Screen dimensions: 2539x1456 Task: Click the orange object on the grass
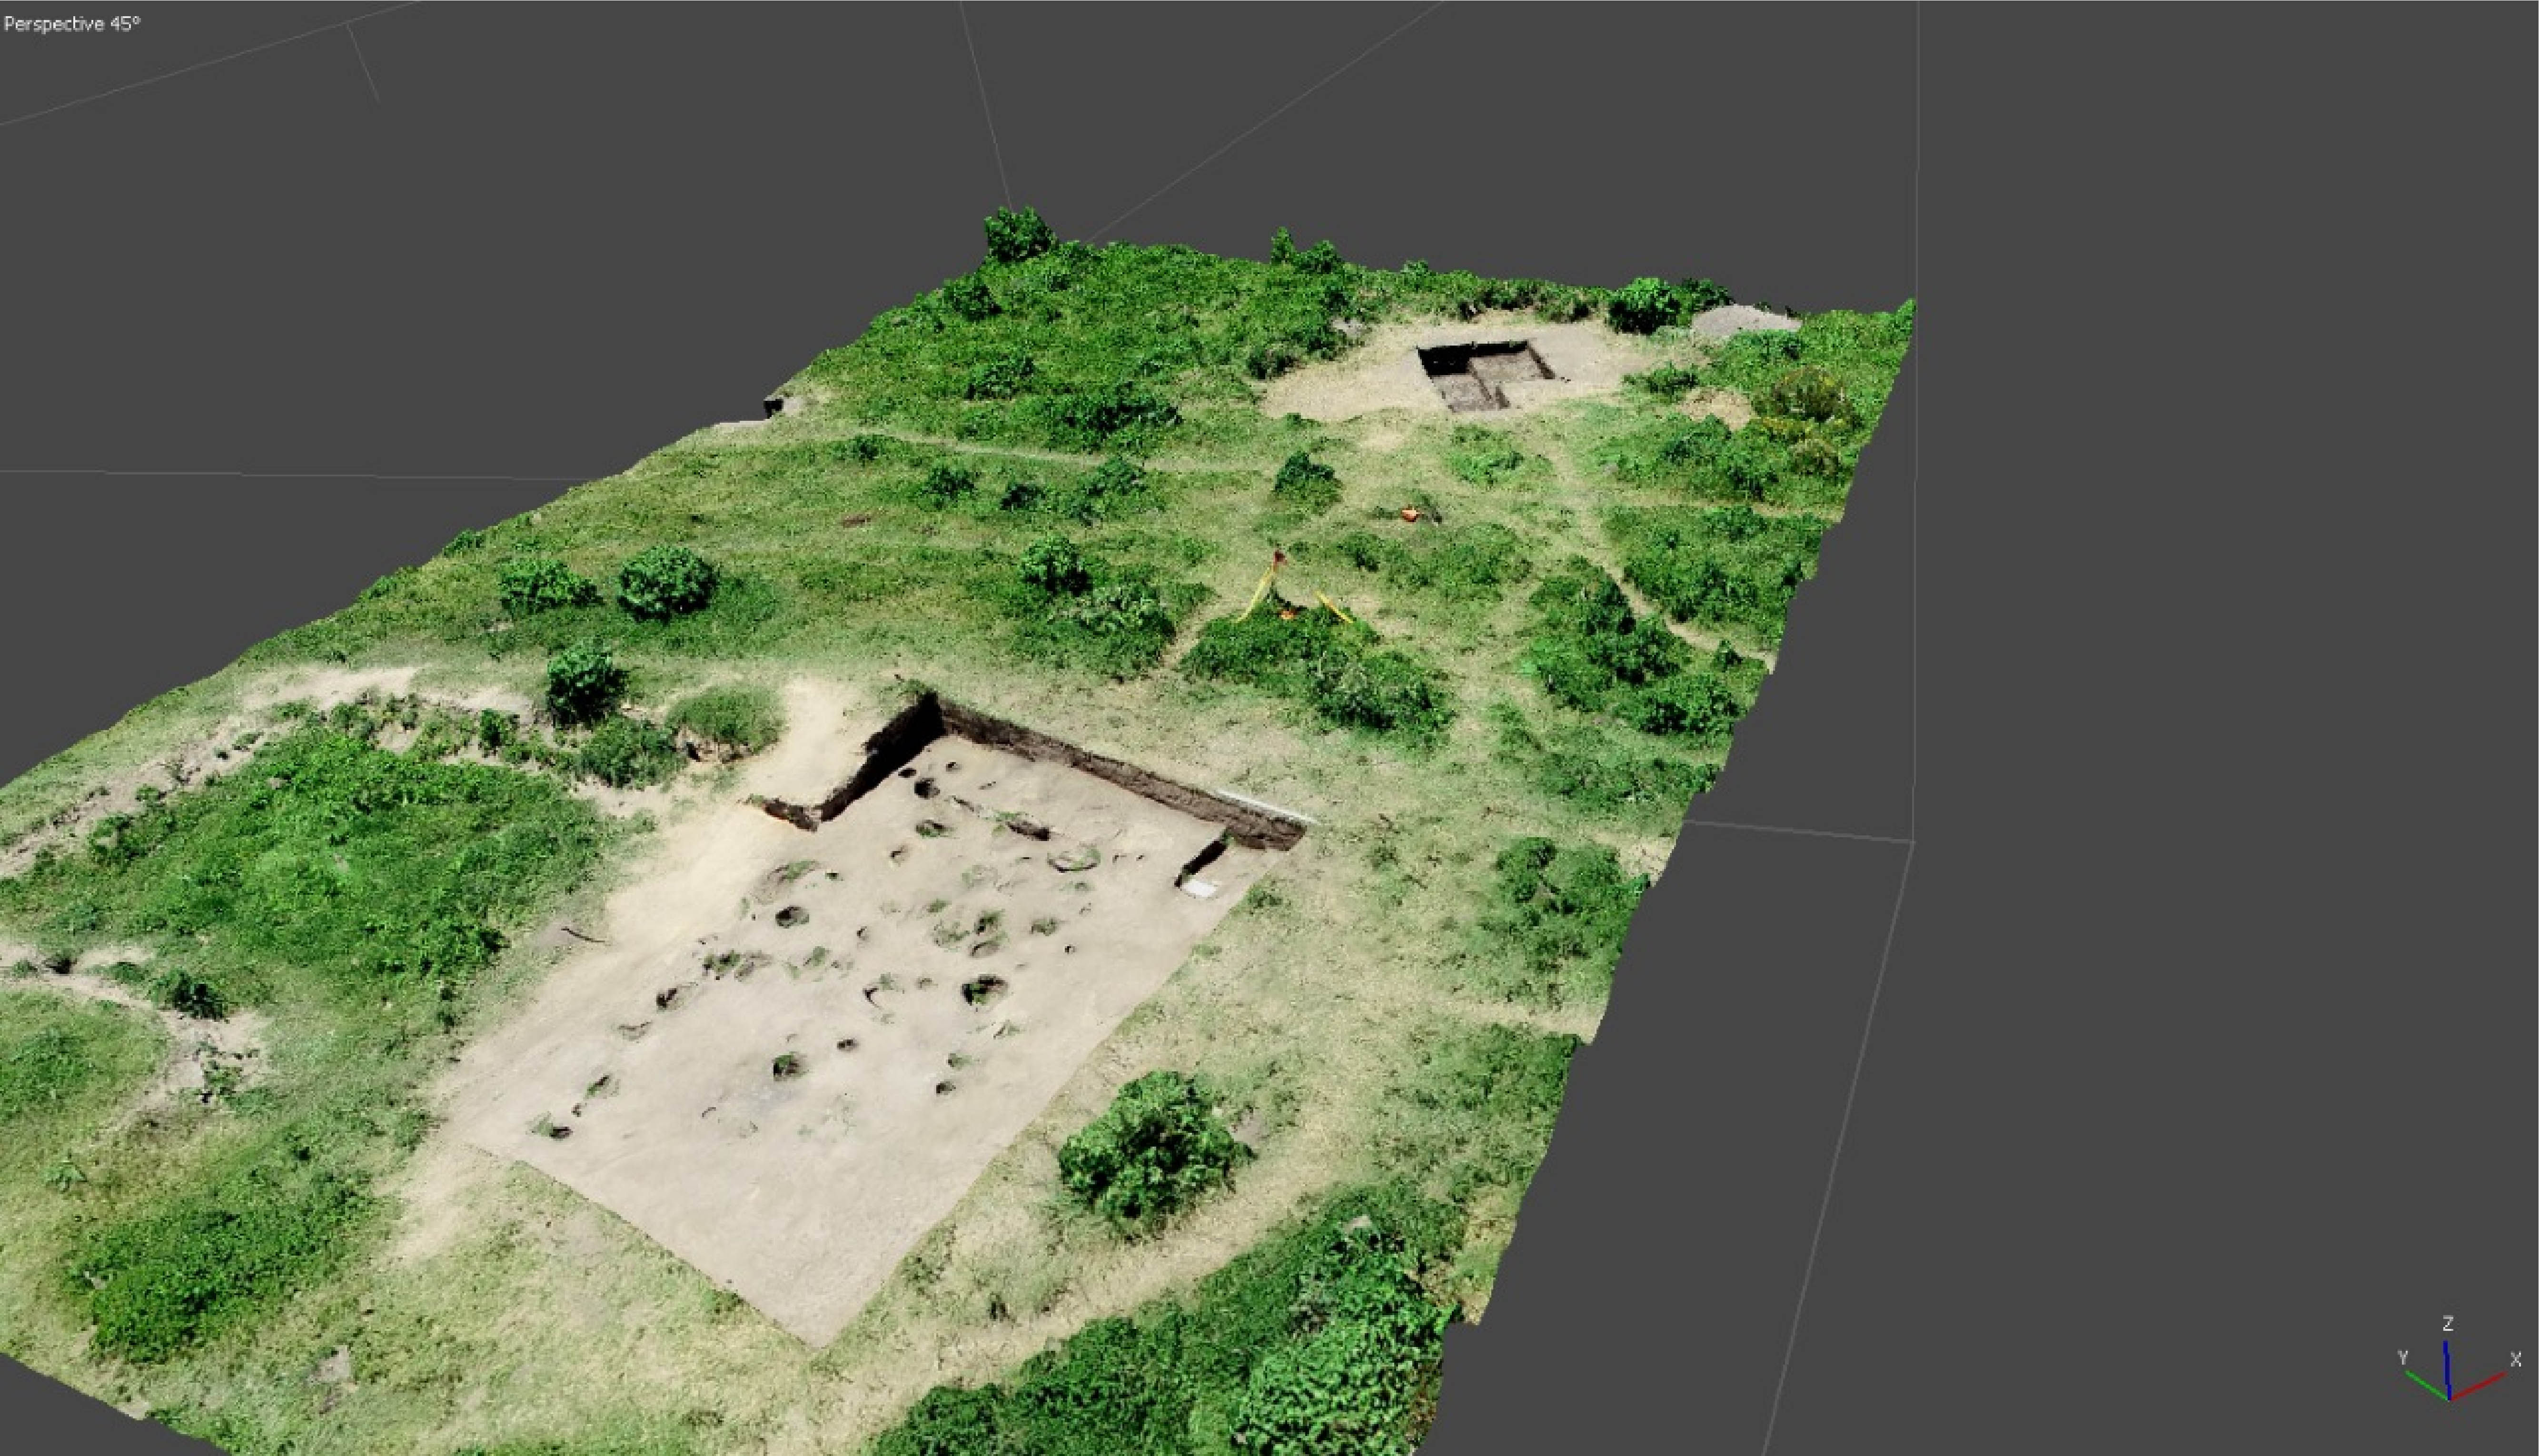tap(1409, 514)
